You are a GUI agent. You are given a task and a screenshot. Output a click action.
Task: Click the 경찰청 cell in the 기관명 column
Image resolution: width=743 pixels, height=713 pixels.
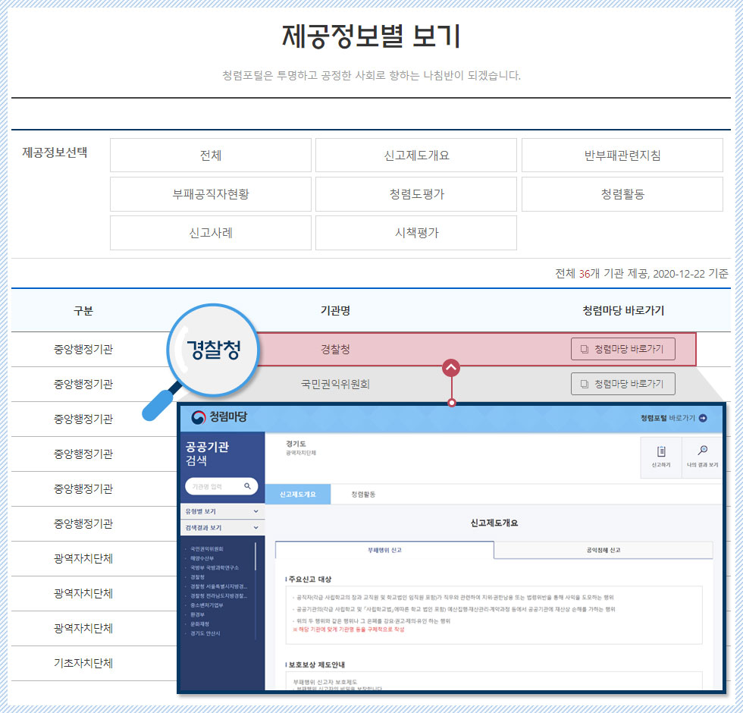335,350
